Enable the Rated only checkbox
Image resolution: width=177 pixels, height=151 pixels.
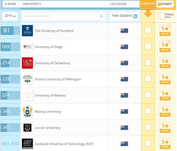tap(161, 16)
